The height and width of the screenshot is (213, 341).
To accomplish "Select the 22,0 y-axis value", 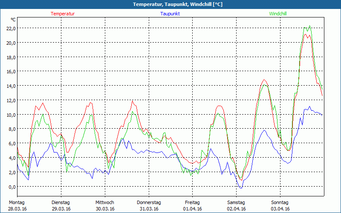I will (11, 28).
